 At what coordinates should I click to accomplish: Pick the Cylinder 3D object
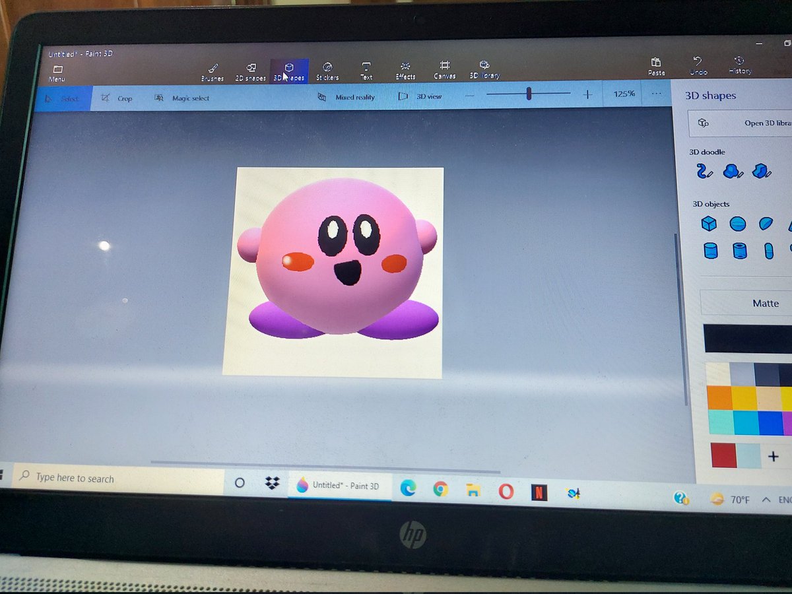710,251
